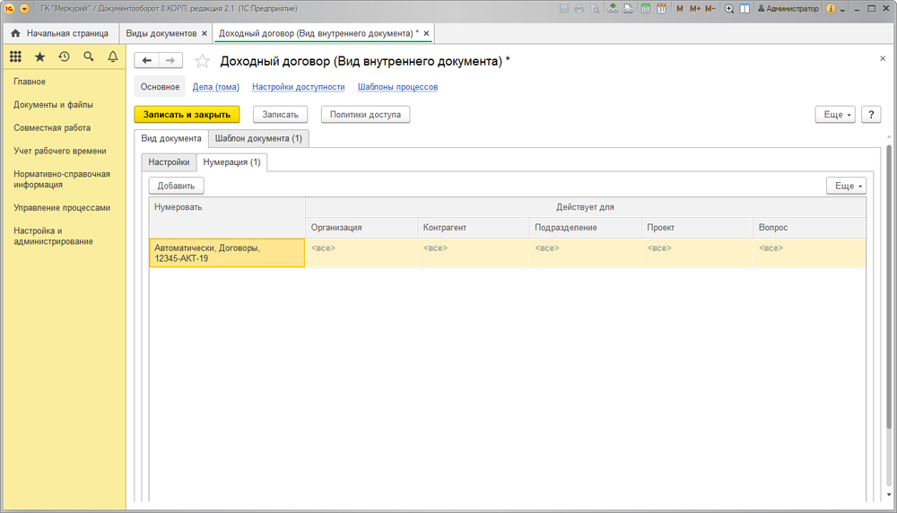The height and width of the screenshot is (513, 897).
Task: Open the sections menu grid icon
Action: coord(15,57)
